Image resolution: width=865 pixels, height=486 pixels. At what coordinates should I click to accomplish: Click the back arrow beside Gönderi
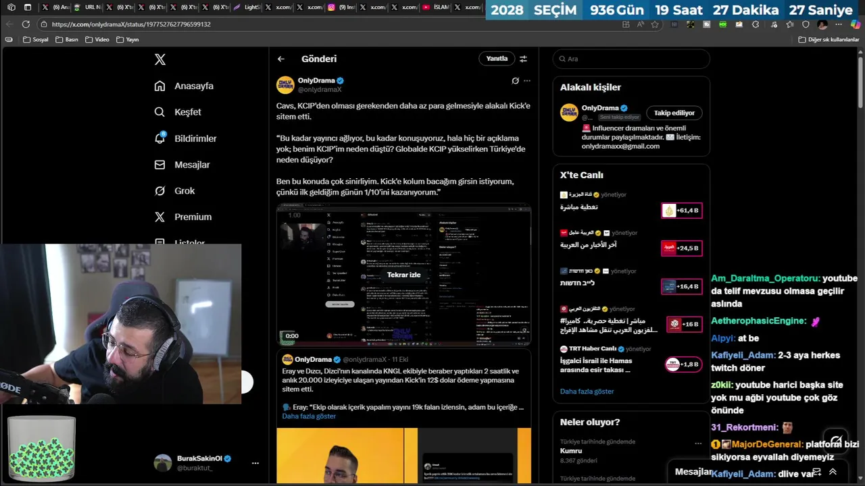281,59
